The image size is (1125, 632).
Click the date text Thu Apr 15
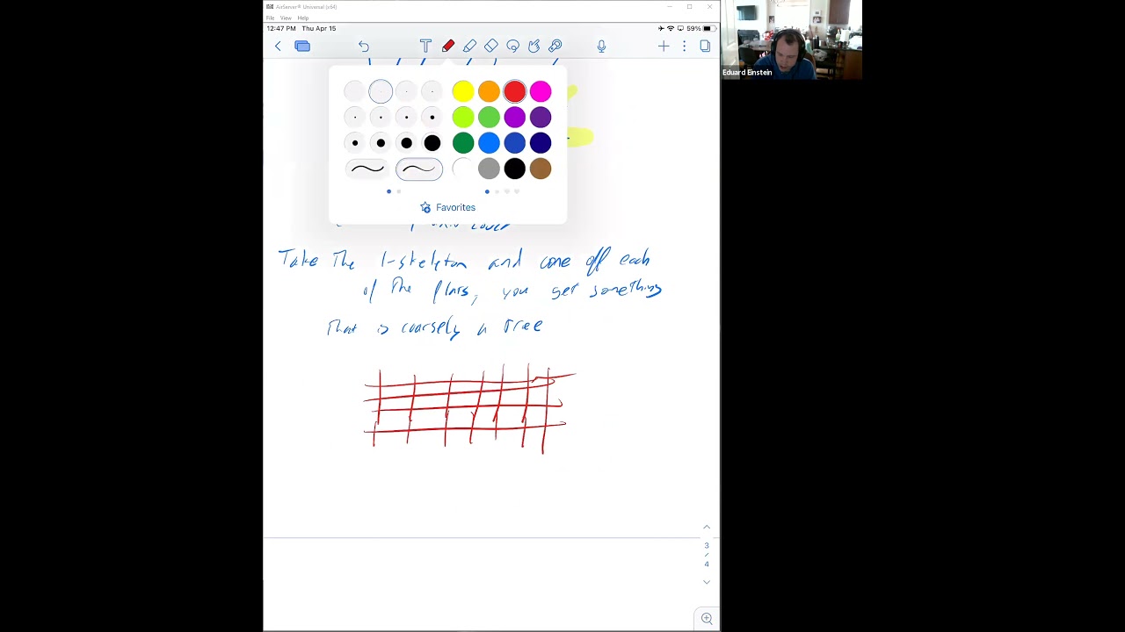tap(319, 28)
